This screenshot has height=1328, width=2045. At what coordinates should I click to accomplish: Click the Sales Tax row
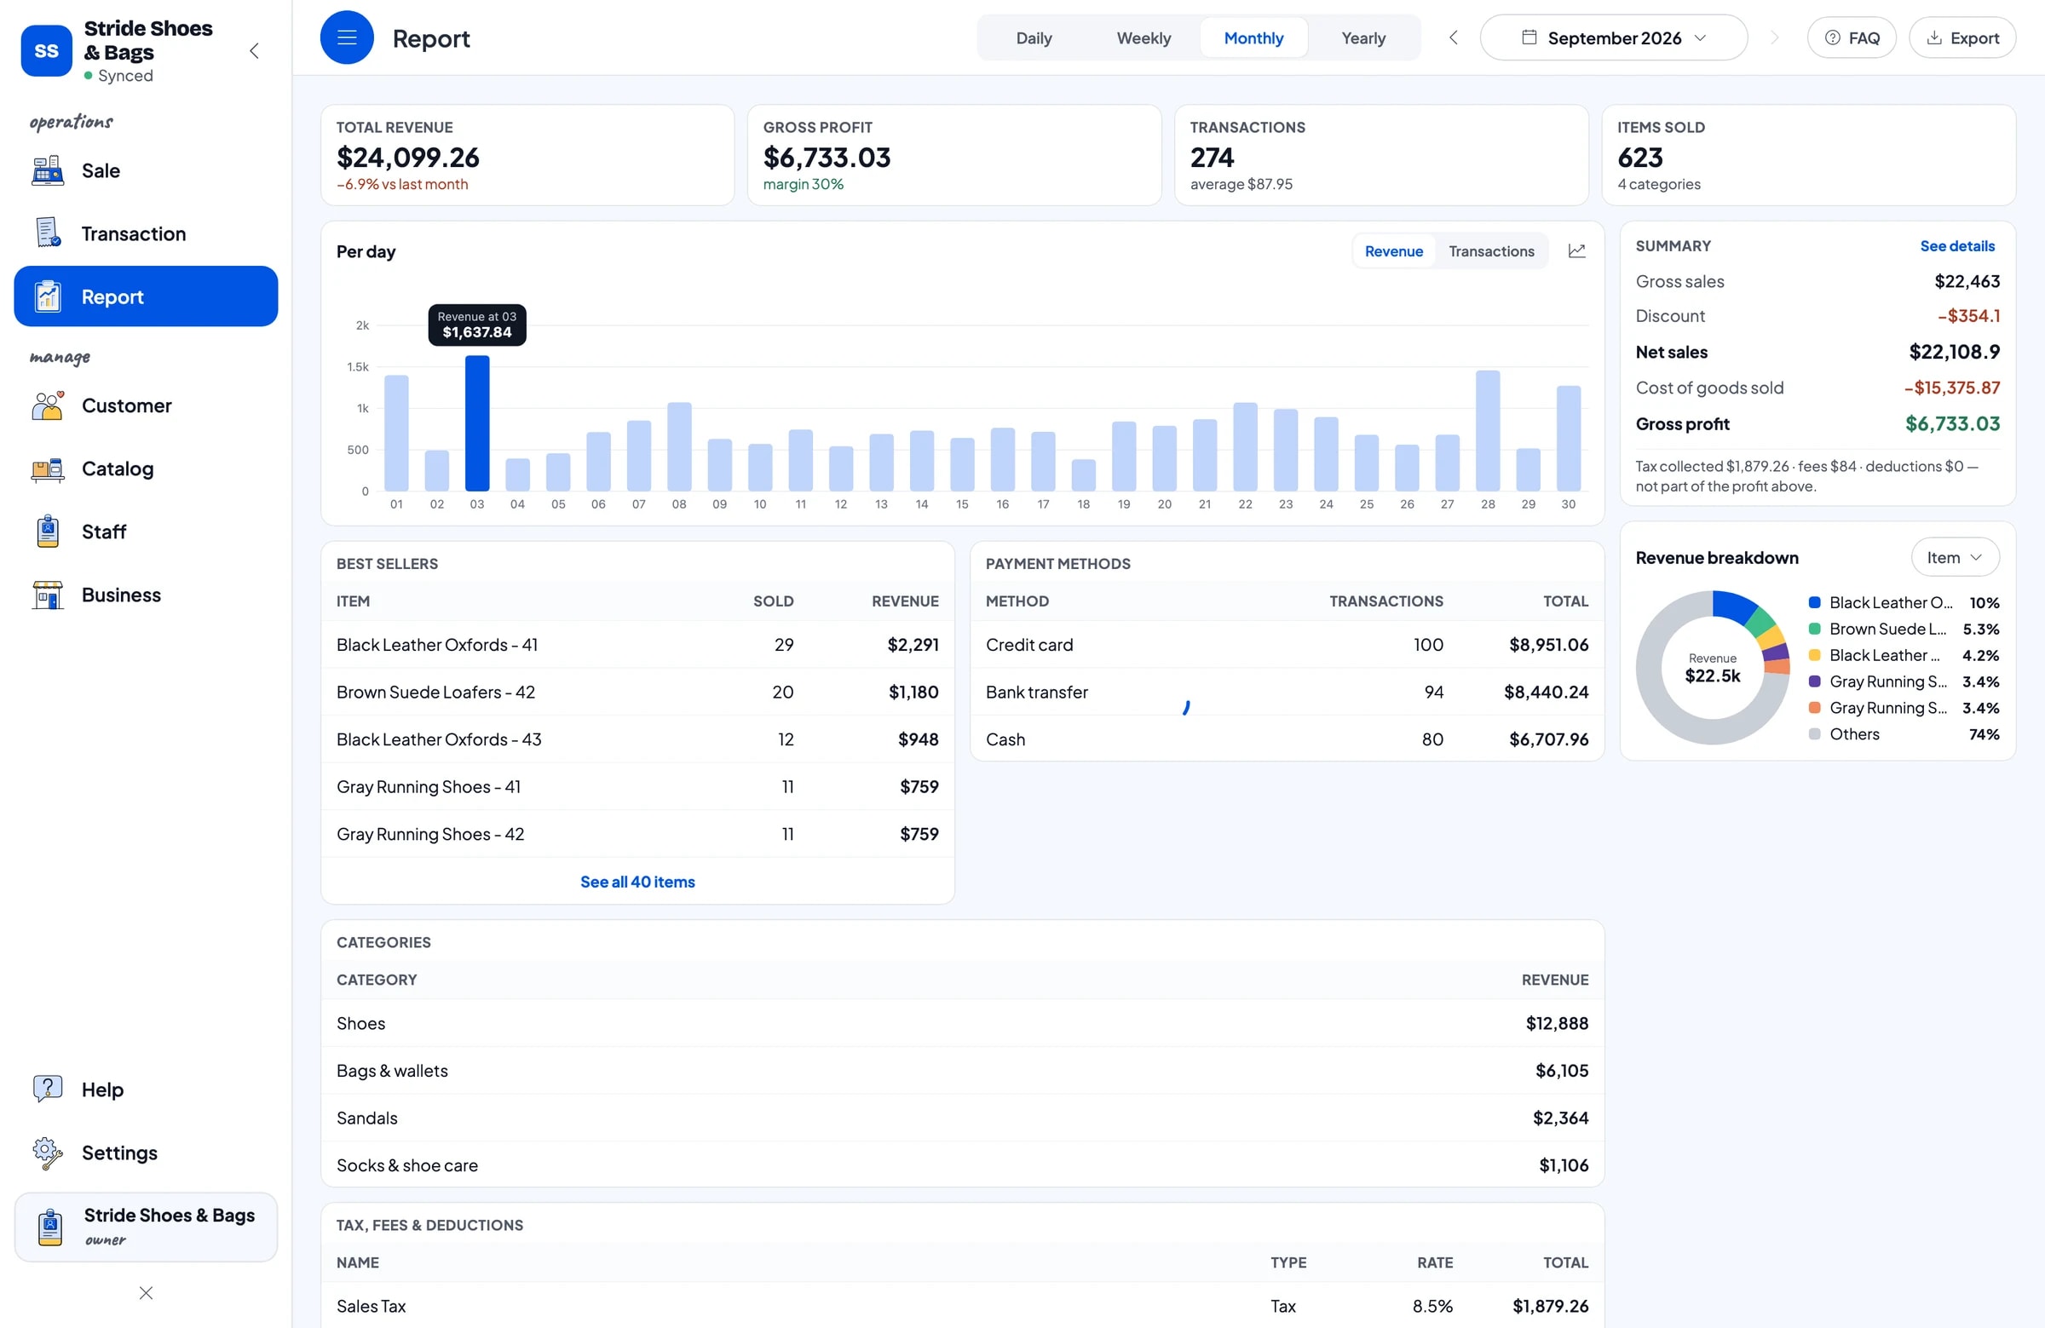point(961,1306)
